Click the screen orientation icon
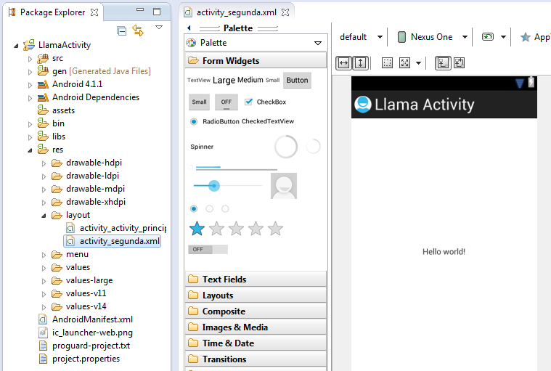551x371 pixels. tap(488, 37)
